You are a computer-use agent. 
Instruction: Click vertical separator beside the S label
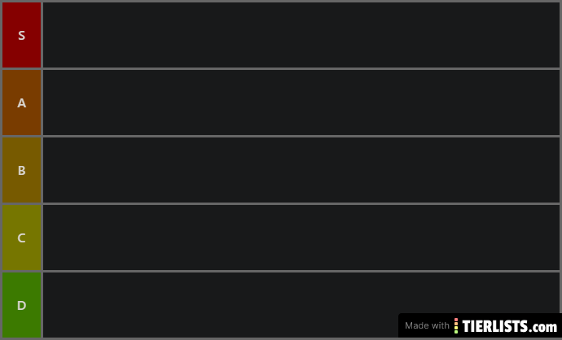tap(42, 35)
